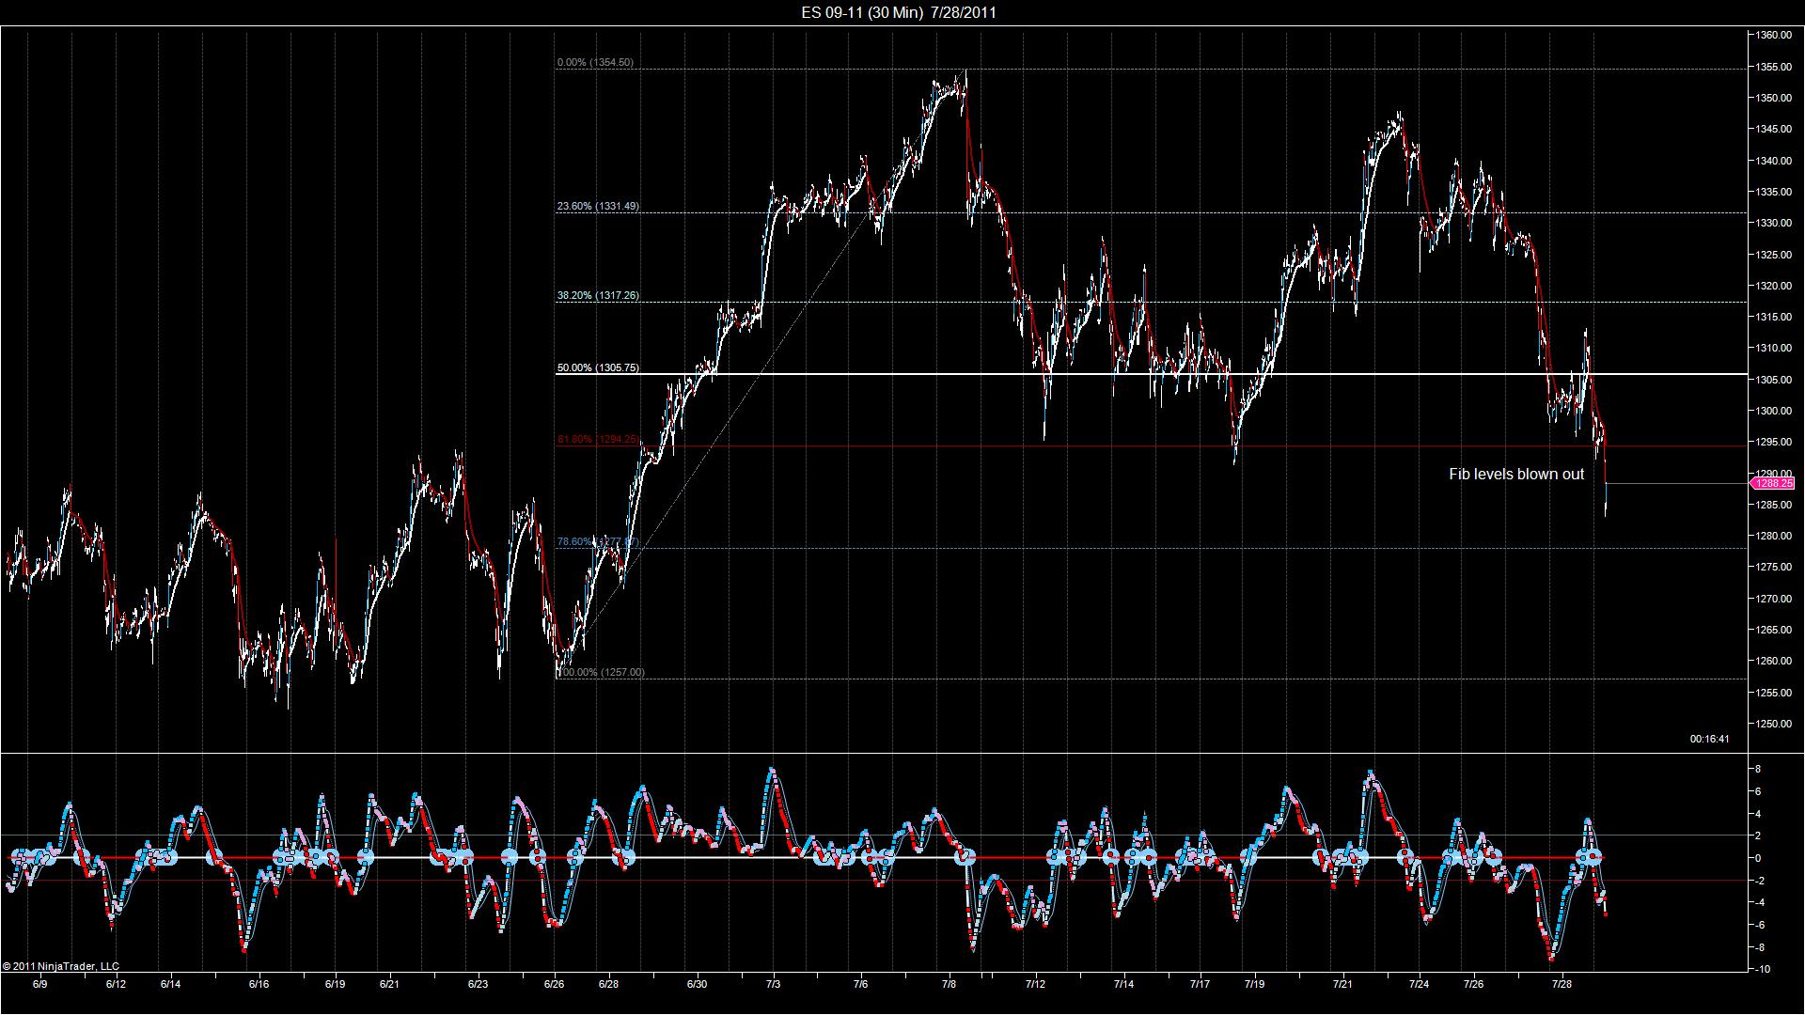Click the 23.60% (1331.49) Fibonacci level label
This screenshot has height=1015, width=1805.
point(598,206)
